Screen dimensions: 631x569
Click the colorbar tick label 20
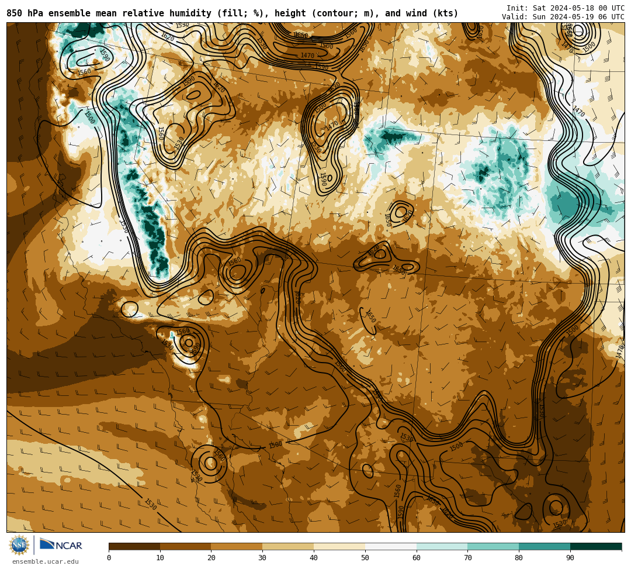212,558
